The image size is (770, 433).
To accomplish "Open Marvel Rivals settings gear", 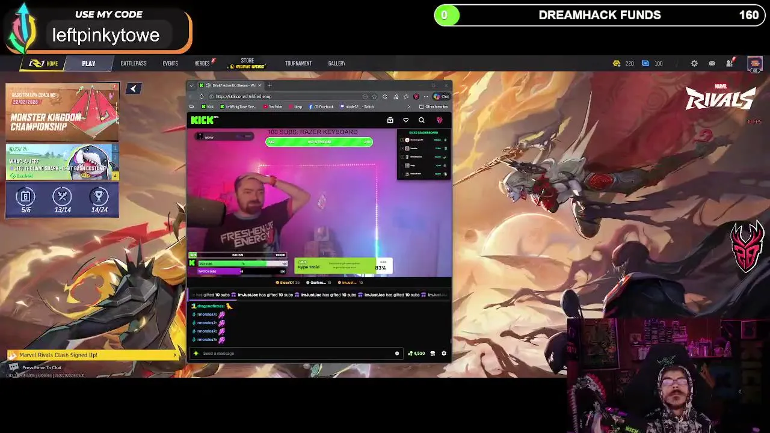I will click(694, 63).
